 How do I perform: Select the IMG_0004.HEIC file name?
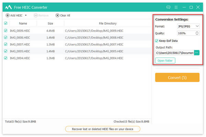click(x=20, y=58)
